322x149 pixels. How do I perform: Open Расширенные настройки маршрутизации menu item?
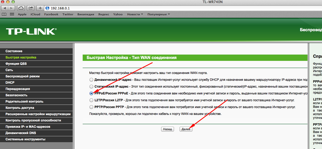pyautogui.click(x=36, y=114)
